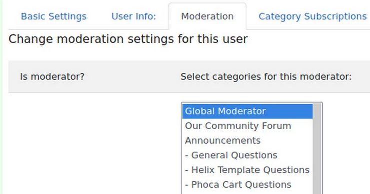Select Global Moderator in the category list
The width and height of the screenshot is (370, 194).
pos(247,111)
